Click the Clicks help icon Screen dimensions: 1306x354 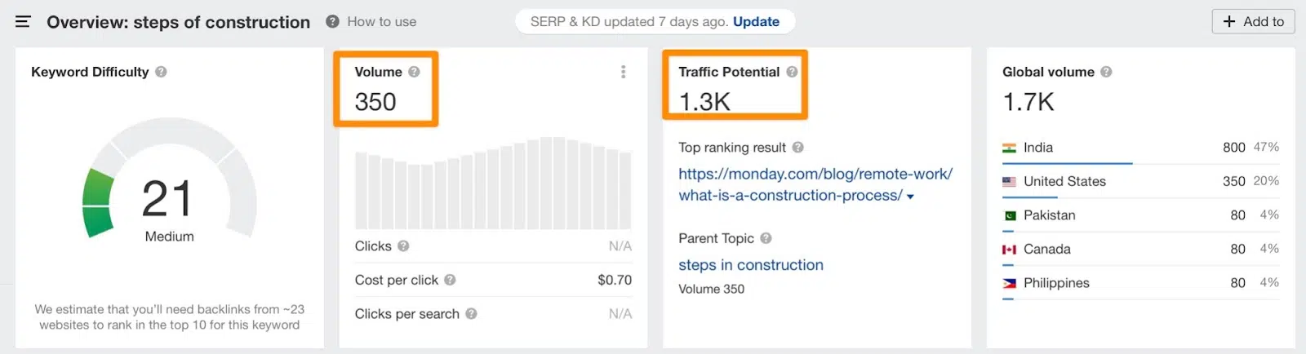click(x=403, y=246)
